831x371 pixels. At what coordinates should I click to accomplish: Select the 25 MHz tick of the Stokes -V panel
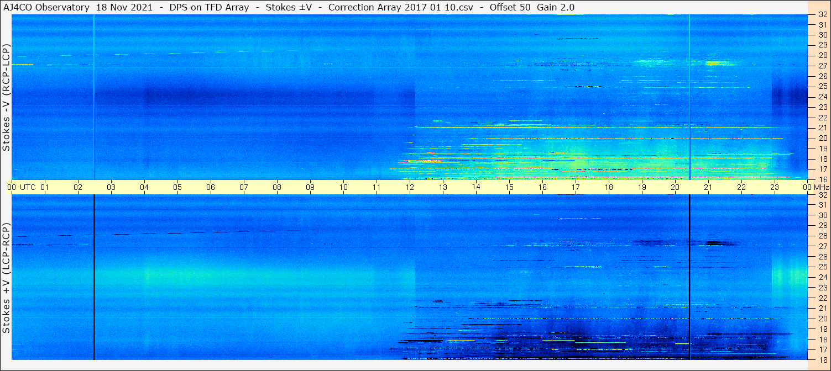tap(823, 87)
